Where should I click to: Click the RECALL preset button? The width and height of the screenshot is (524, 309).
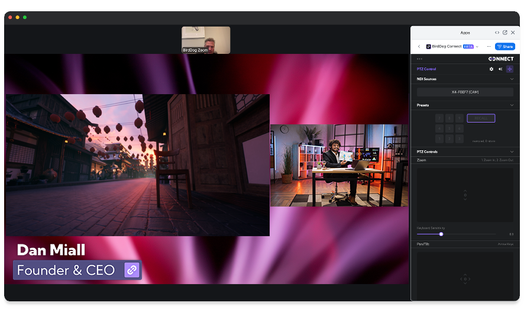[481, 118]
